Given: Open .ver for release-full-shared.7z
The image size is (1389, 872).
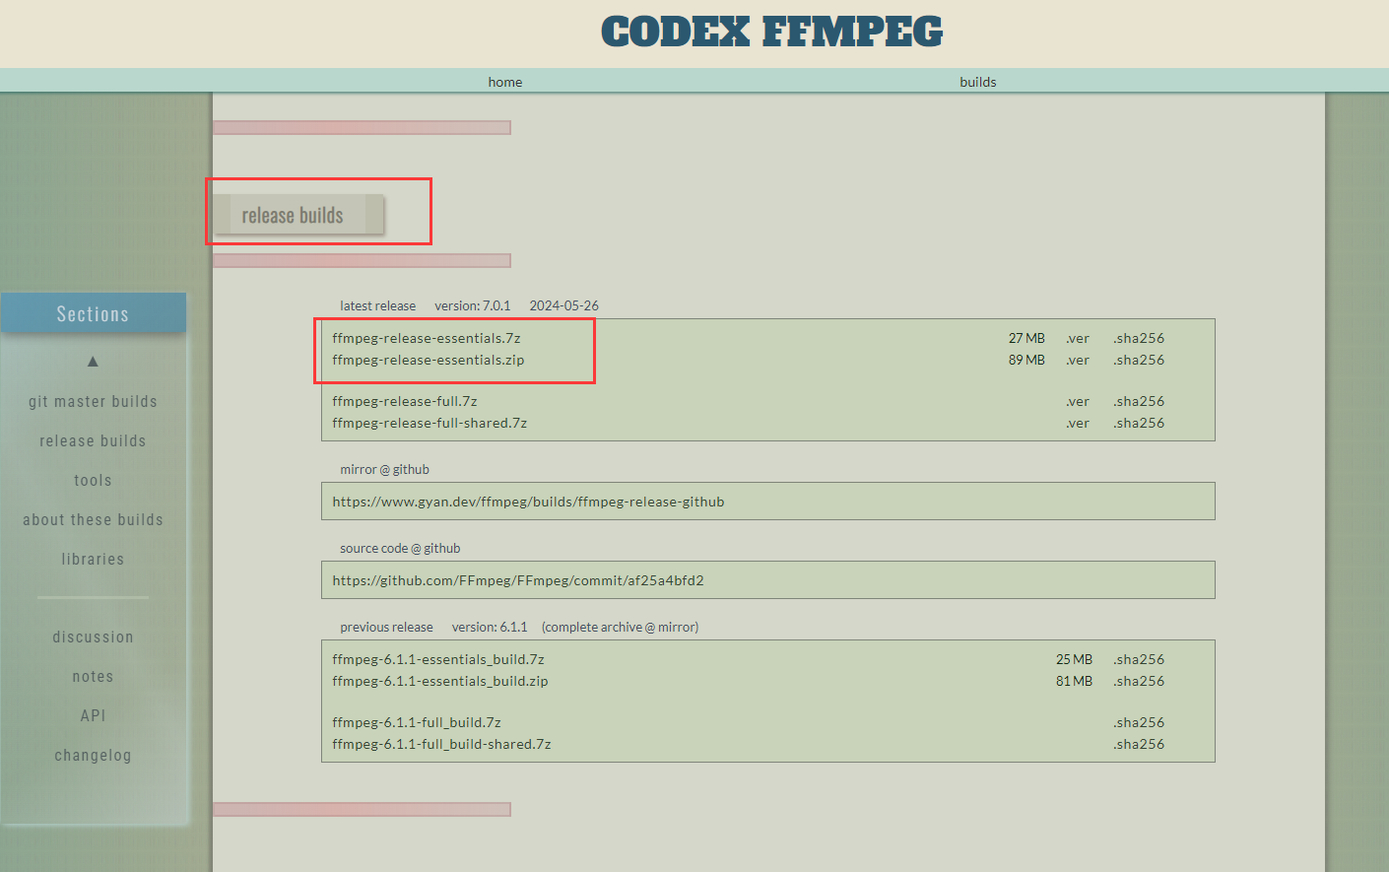Looking at the screenshot, I should click(x=1078, y=423).
